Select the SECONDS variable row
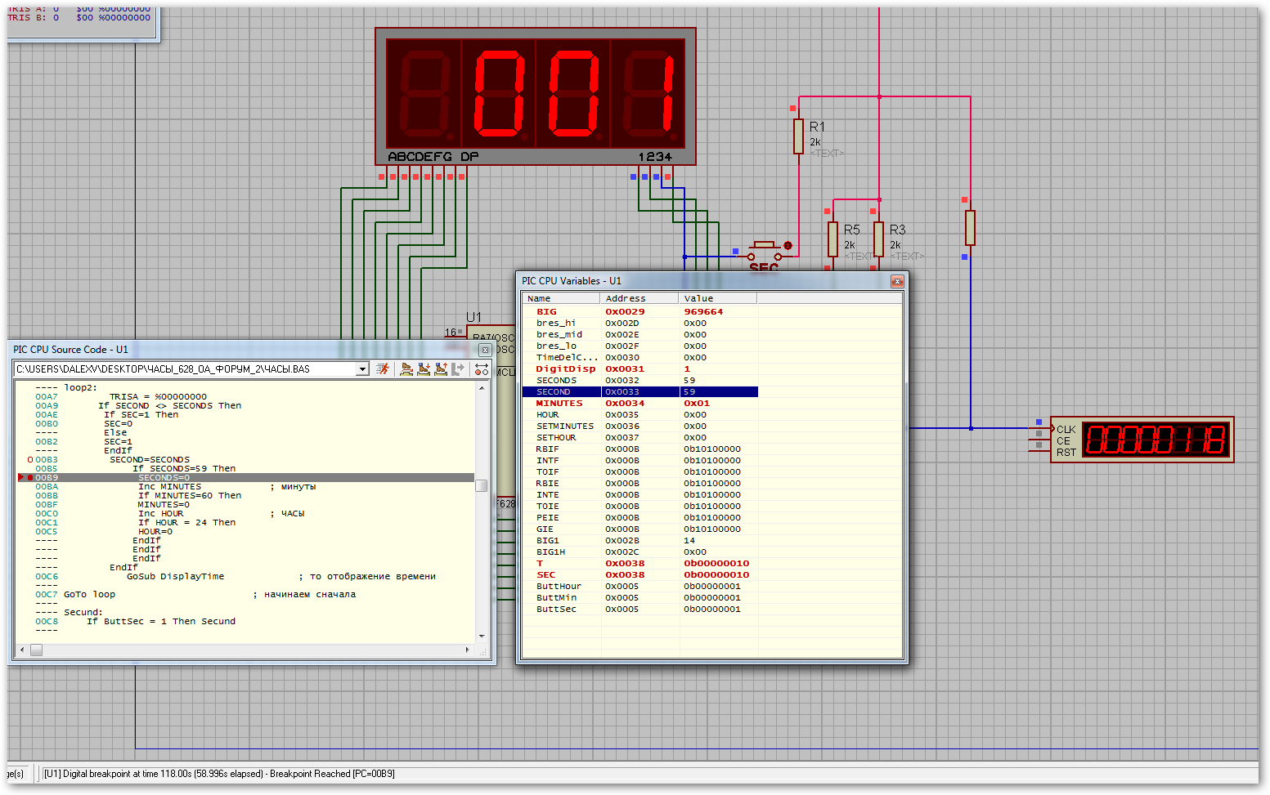This screenshot has height=795, width=1270. [640, 381]
